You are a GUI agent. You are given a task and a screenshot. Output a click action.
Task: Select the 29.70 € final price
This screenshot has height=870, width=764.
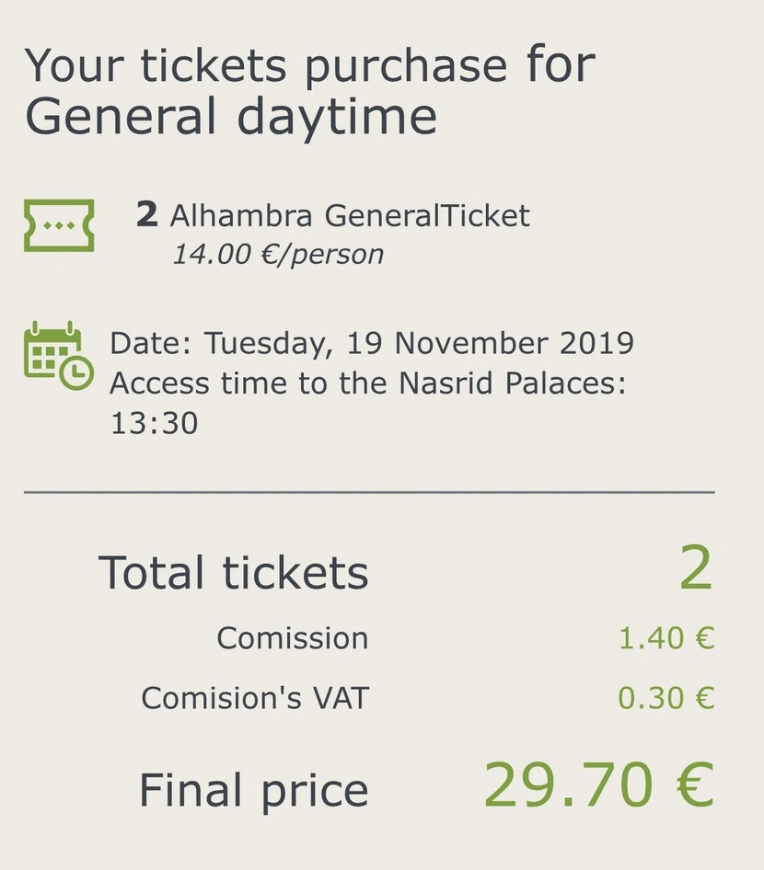(598, 785)
